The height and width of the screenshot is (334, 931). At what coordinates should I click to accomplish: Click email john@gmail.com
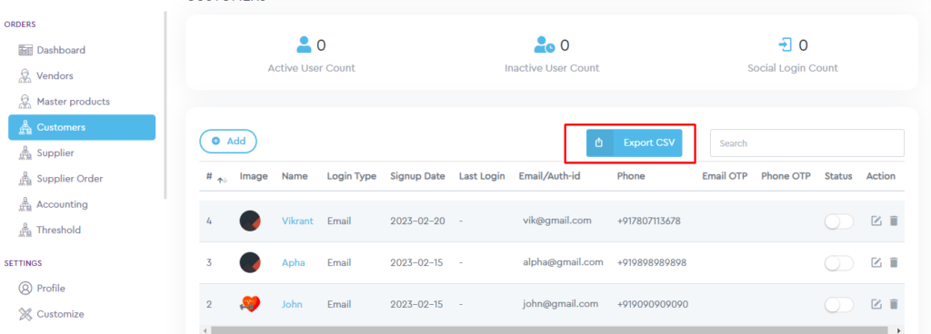click(x=560, y=303)
